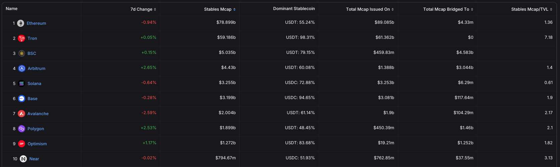Sort by Stables Mcap column
Screen dimensions: 560x167
pyautogui.click(x=220, y=9)
